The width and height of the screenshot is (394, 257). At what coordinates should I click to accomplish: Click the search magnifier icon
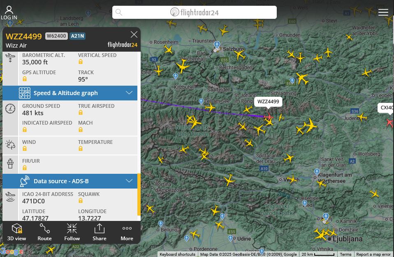[x=119, y=12]
